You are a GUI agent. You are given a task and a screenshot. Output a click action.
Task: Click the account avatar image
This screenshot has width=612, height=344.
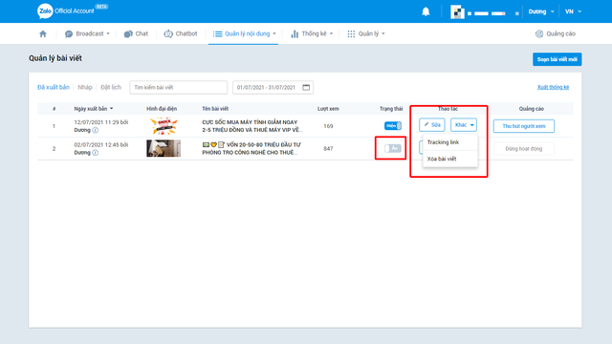457,11
